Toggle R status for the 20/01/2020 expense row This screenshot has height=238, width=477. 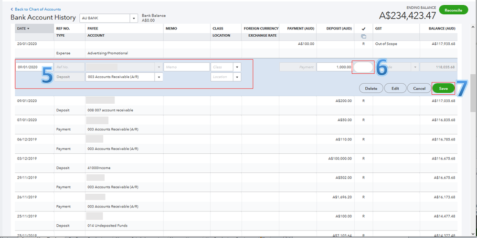(x=363, y=44)
